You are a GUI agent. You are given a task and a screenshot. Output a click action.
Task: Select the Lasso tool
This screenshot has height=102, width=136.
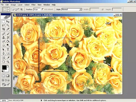click(x=3, y=25)
